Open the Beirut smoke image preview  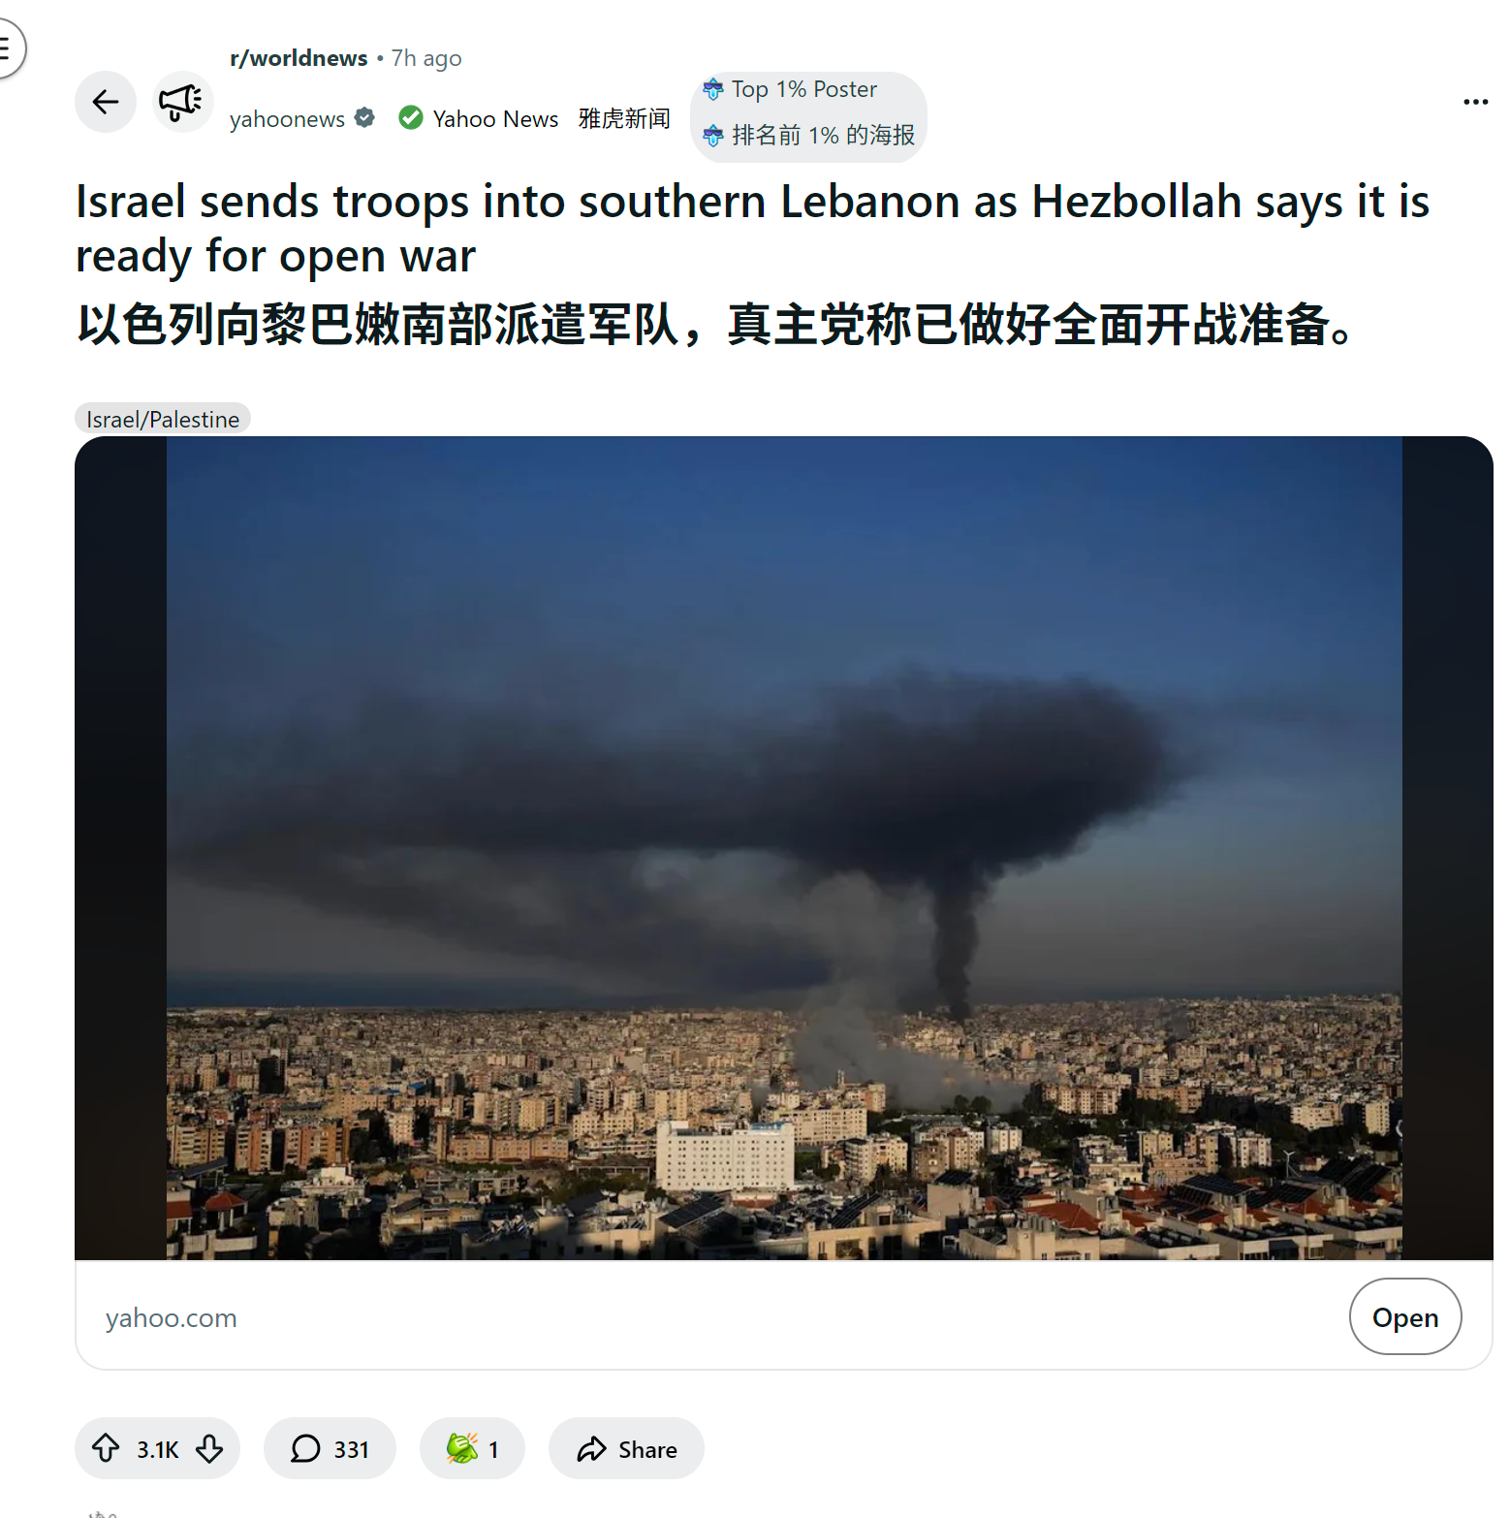click(x=784, y=848)
